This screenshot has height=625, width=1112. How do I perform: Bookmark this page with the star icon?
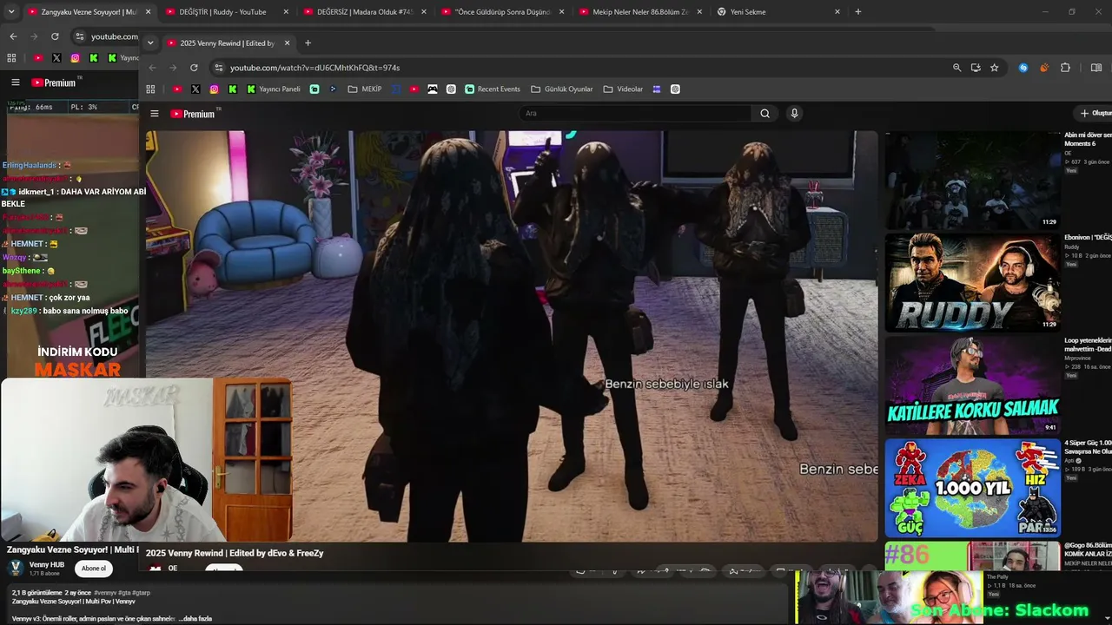(x=995, y=68)
